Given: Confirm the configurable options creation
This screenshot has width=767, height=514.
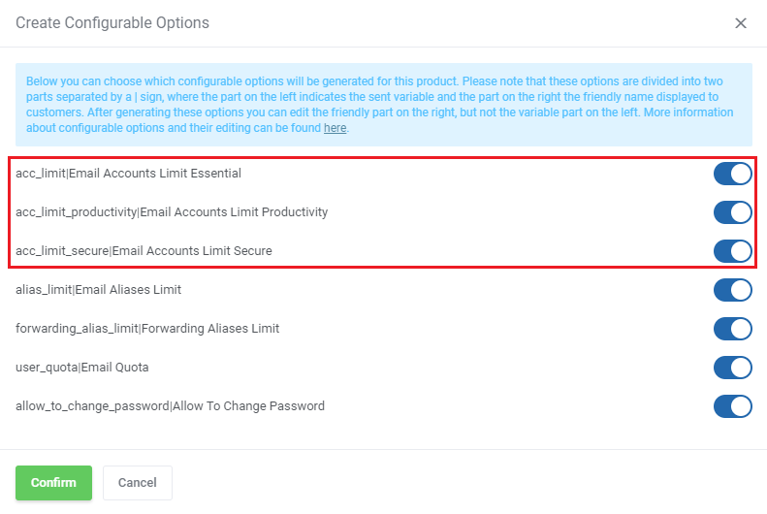Looking at the screenshot, I should click(53, 483).
